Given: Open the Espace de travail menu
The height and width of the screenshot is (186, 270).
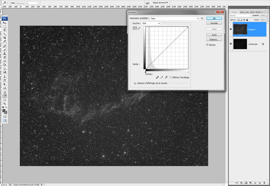Looking at the screenshot, I should 160,3.
